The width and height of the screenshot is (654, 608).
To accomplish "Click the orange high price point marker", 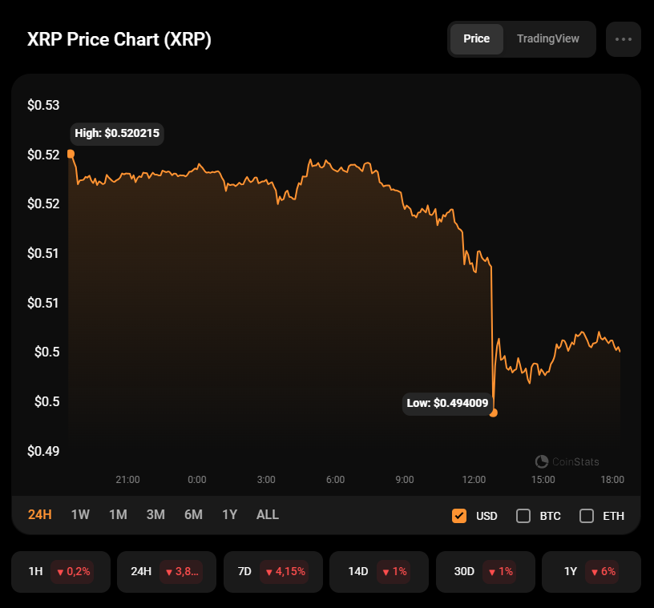I will pos(71,154).
